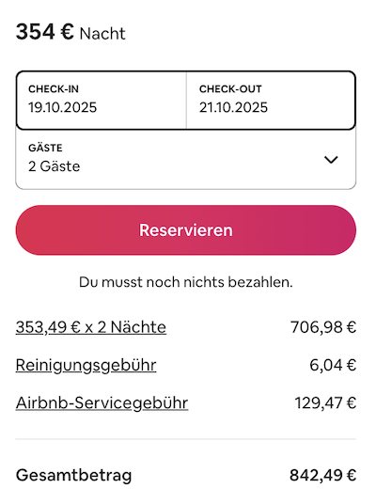This screenshot has width=376, height=504.
Task: Click the GÄSTE field label
Action: pos(45,148)
